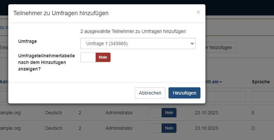
Task: Click the Abbrechen button
Action: [x=150, y=93]
